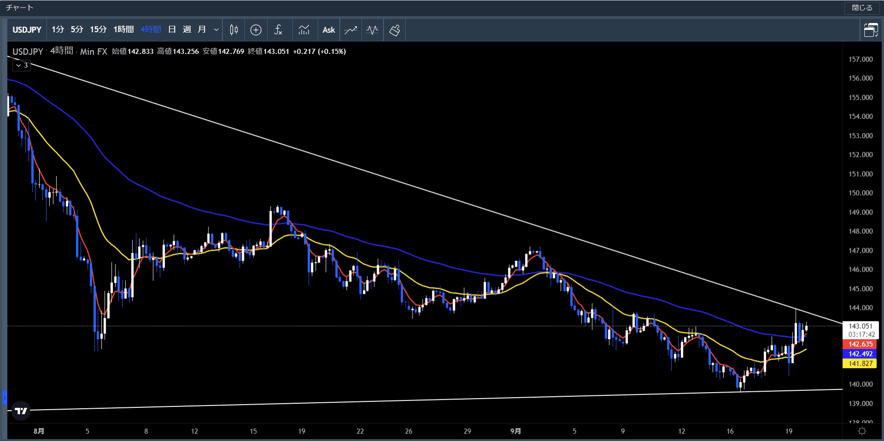This screenshot has height=441, width=884.
Task: Expand the timeframe dropdown arrow
Action: (x=216, y=30)
